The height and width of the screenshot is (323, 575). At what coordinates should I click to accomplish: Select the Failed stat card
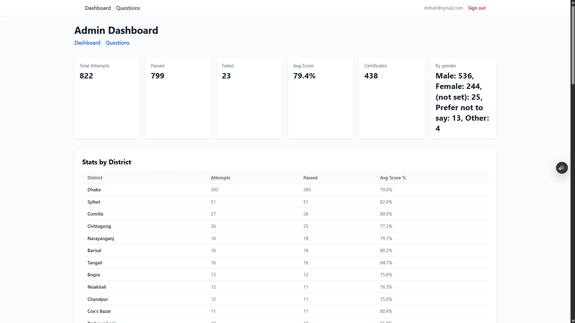coord(249,98)
